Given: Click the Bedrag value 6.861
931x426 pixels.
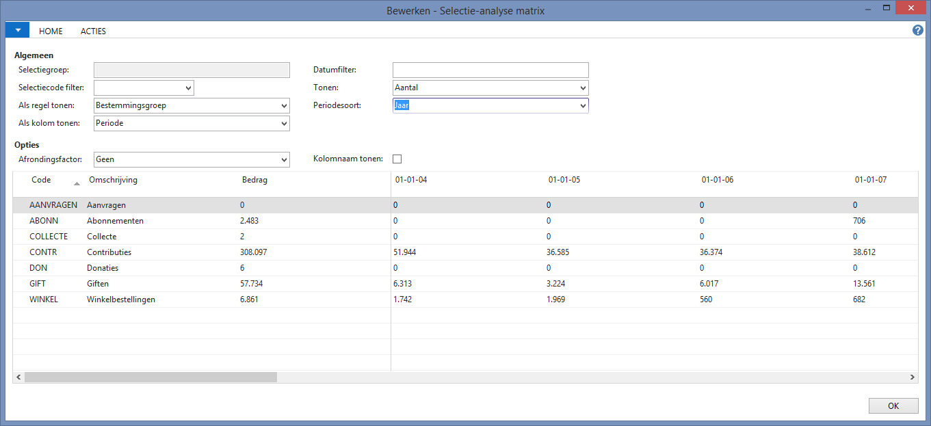Looking at the screenshot, I should (x=250, y=299).
